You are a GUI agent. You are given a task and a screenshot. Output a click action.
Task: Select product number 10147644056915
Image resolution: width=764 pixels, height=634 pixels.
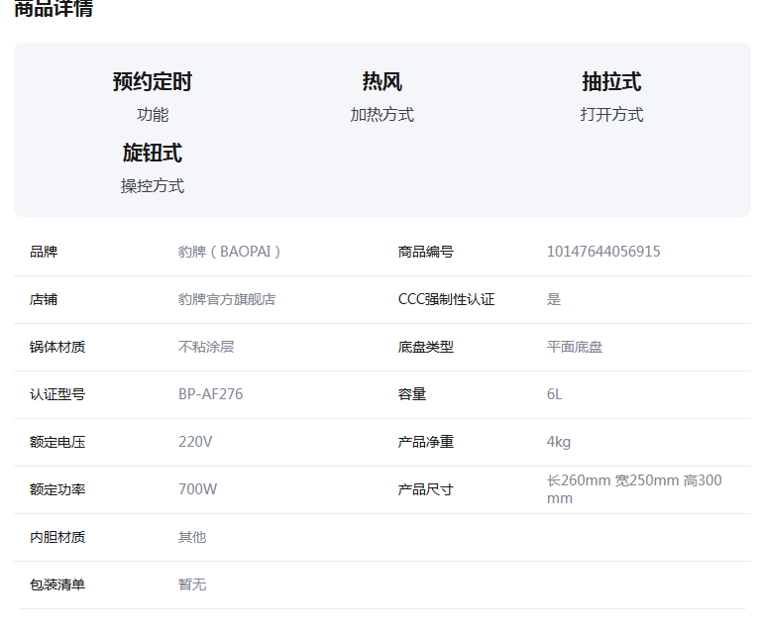[x=603, y=252]
